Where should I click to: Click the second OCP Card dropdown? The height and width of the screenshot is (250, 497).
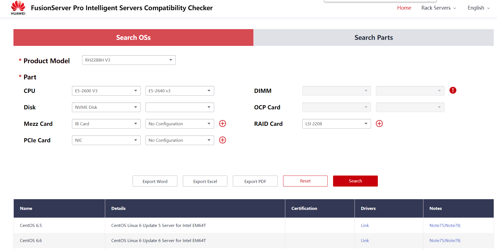click(x=410, y=107)
